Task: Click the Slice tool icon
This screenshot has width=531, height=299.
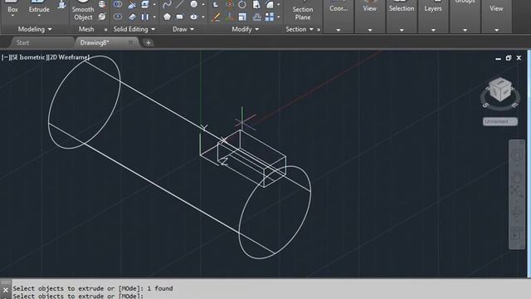Action: pyautogui.click(x=132, y=4)
